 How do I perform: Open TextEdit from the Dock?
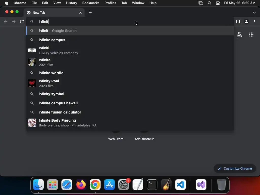138,185
